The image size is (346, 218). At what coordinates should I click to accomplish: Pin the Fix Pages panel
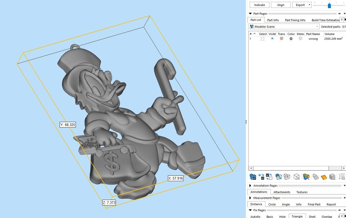tap(339, 210)
